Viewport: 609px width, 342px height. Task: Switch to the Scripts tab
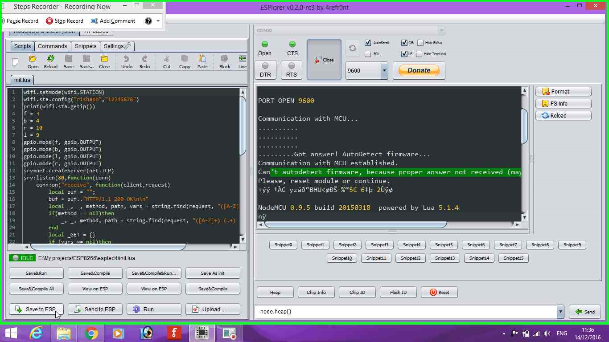point(22,46)
